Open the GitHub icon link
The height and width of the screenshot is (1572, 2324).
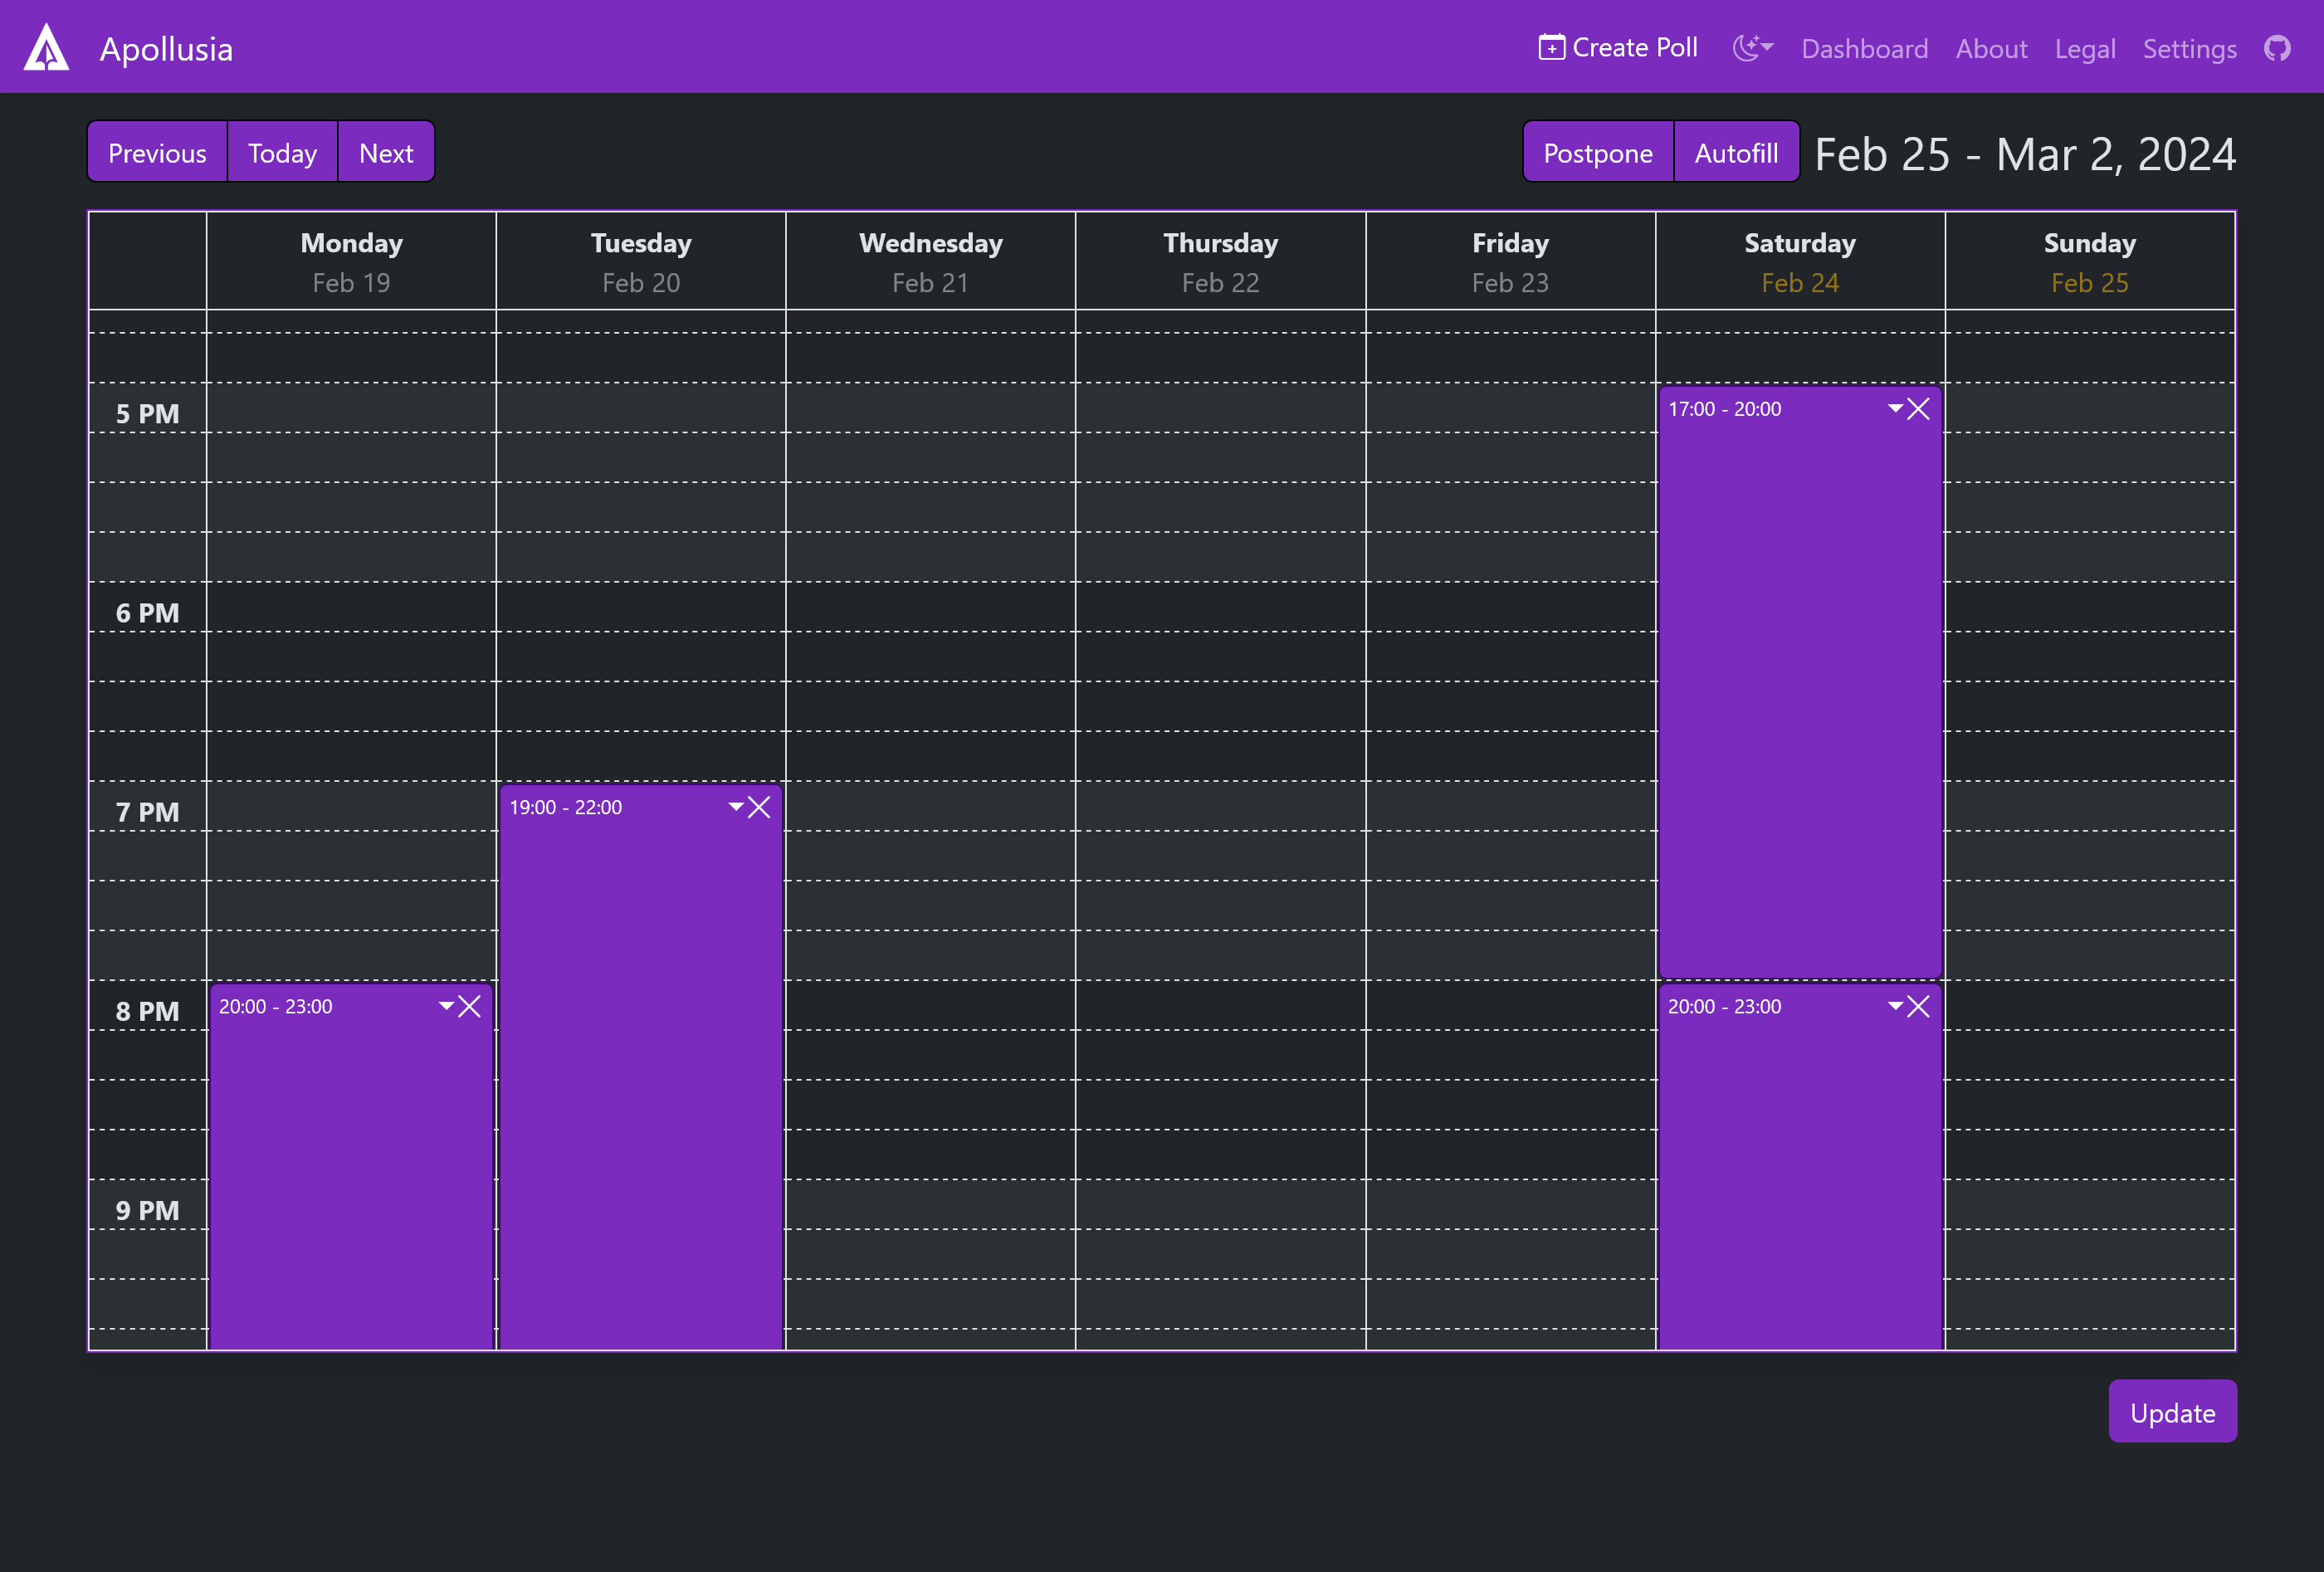click(x=2277, y=48)
